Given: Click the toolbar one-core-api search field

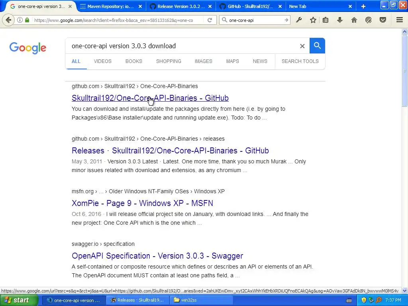Looking at the screenshot, I should click(x=255, y=20).
